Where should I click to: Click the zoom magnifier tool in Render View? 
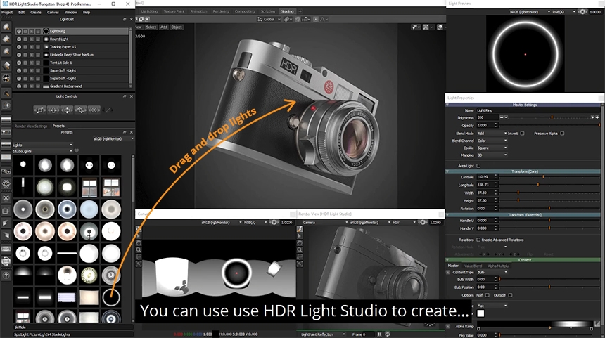[x=300, y=250]
